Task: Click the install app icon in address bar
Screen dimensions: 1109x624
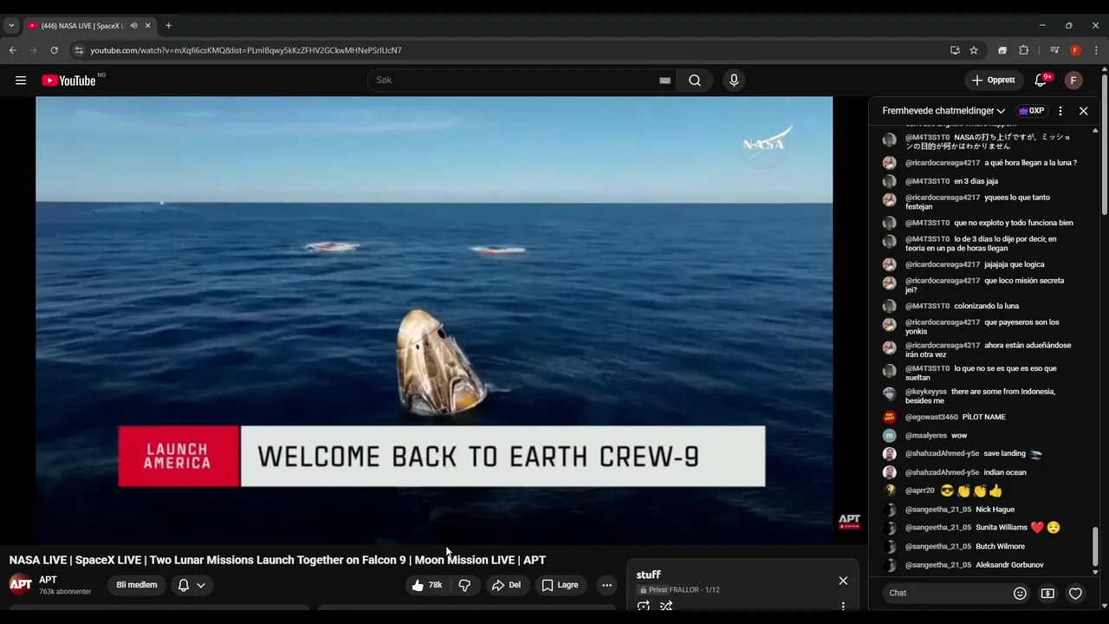Action: tap(955, 50)
